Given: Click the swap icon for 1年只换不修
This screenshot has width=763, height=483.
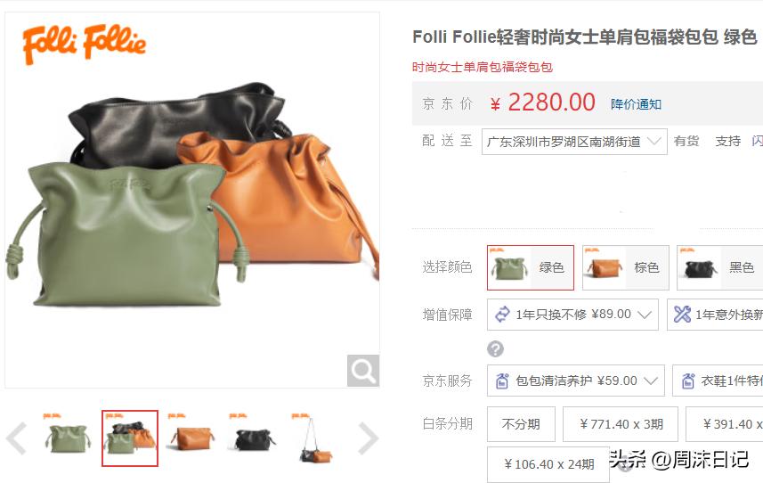Looking at the screenshot, I should [502, 314].
